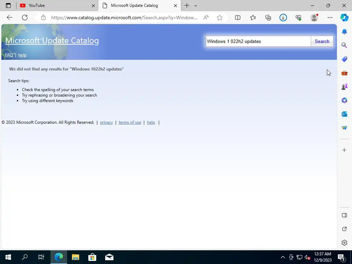The image size is (352, 264).
Task: Expand the tab search dropdown arrow
Action: click(196, 5)
